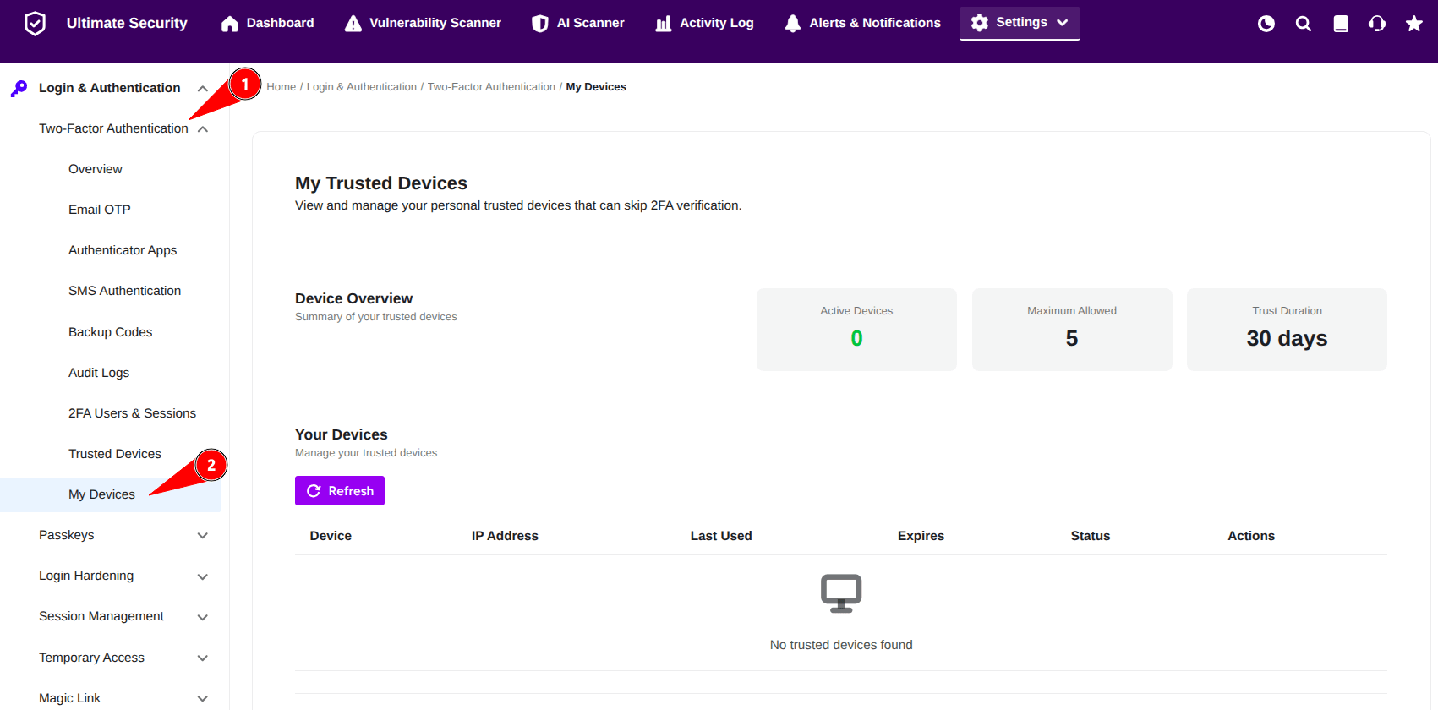The width and height of the screenshot is (1438, 710).
Task: Click the Ultimate Security shield logo
Action: tap(35, 23)
